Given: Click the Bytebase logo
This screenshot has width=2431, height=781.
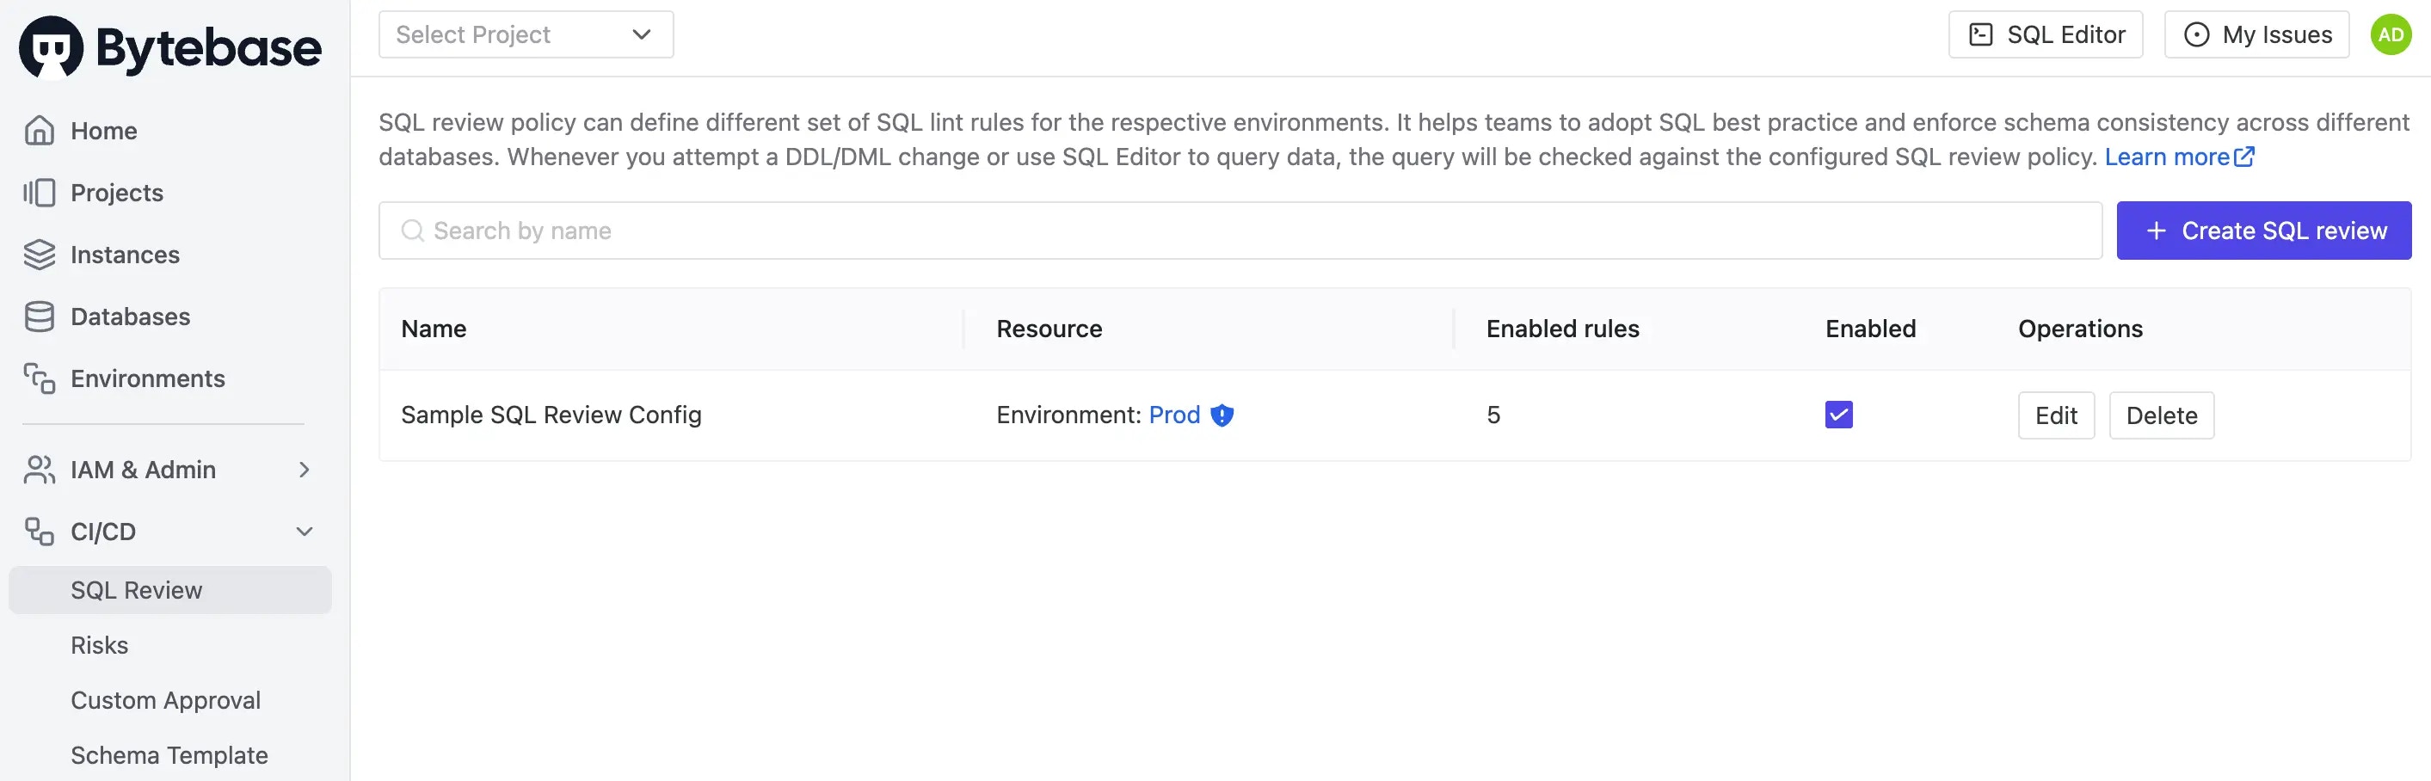Looking at the screenshot, I should click(169, 46).
